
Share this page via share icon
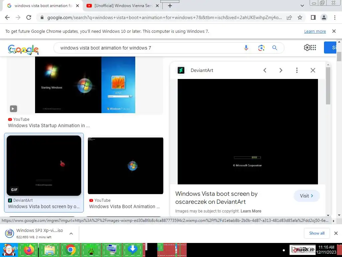289,17
